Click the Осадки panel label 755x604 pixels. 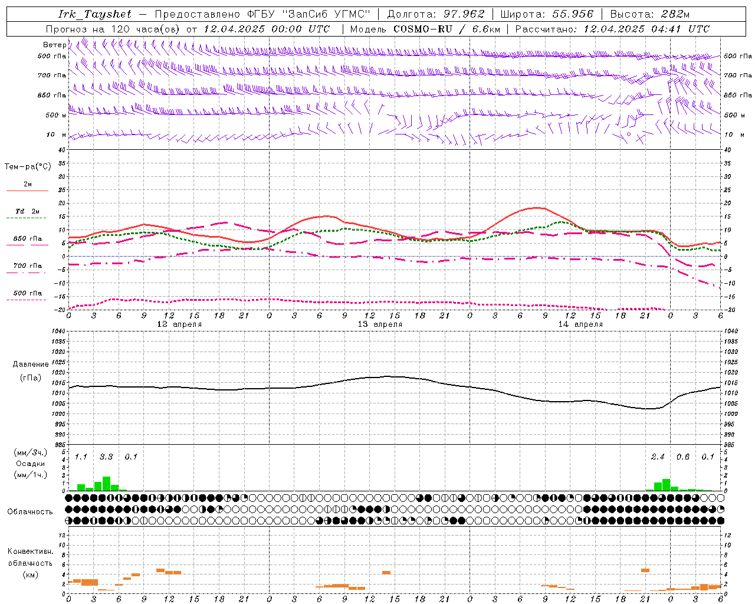[x=31, y=464]
